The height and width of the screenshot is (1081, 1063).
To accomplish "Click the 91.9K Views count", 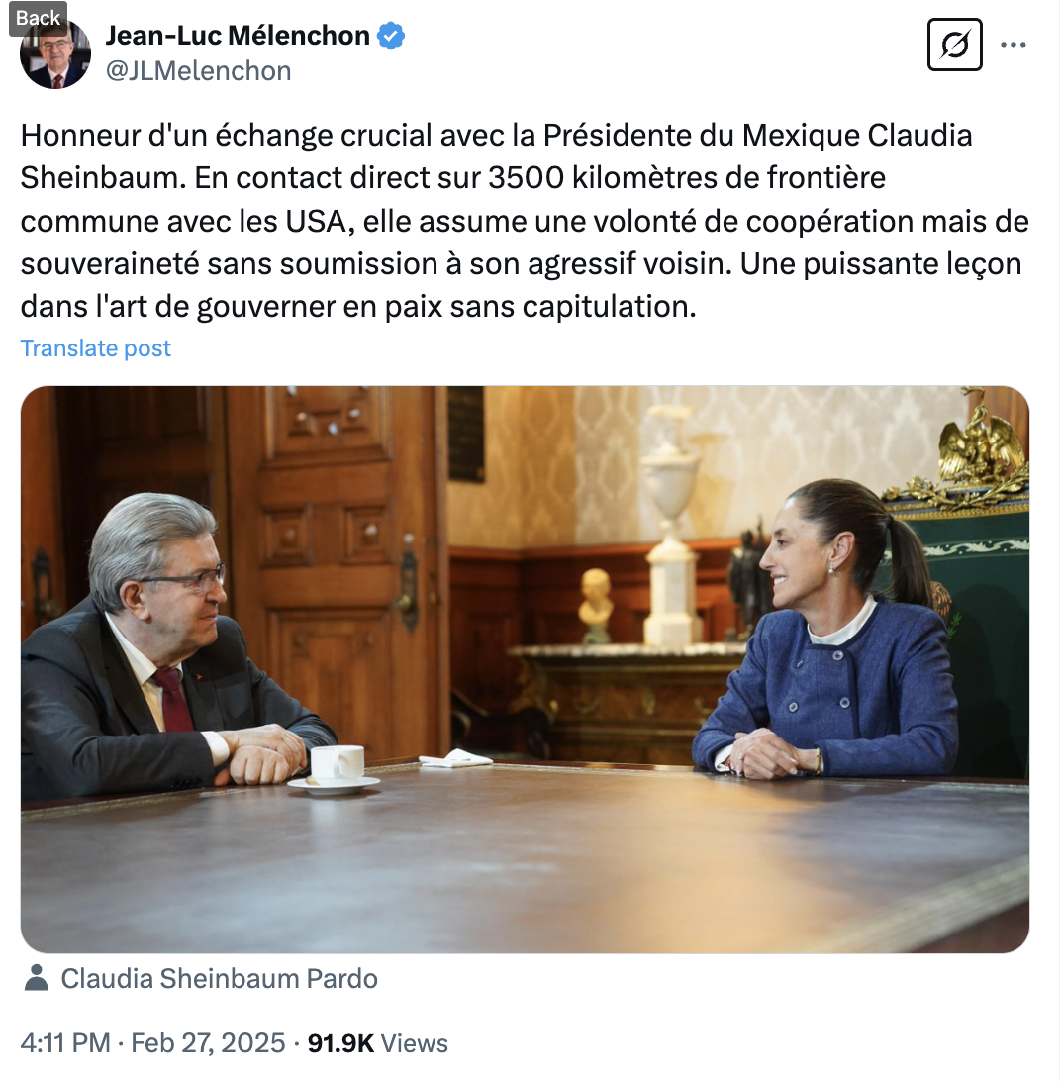I will (x=378, y=1043).
